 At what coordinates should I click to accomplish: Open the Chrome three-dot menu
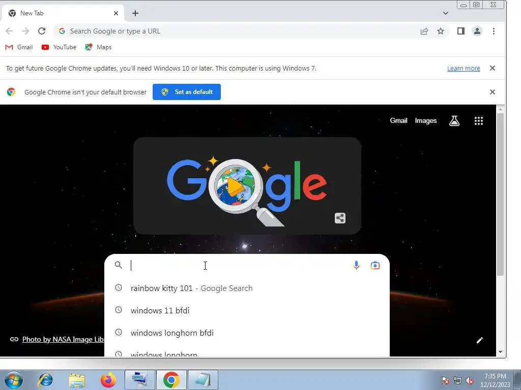click(x=494, y=31)
